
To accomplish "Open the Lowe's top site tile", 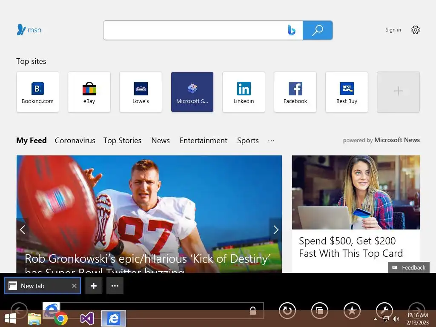I will (141, 92).
